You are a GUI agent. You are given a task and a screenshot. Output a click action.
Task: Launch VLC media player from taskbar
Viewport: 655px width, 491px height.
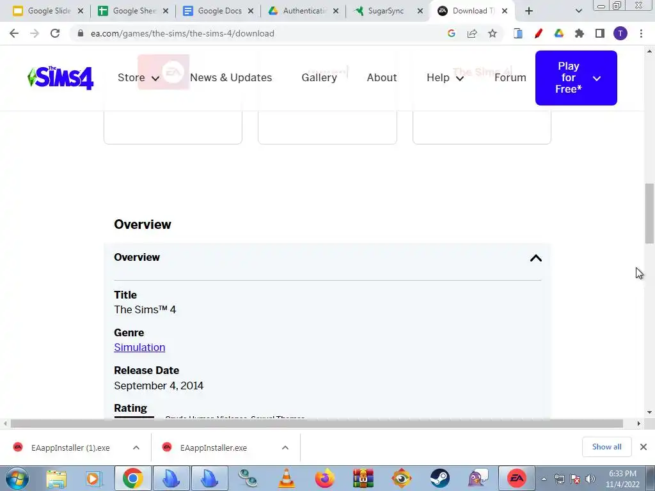287,478
